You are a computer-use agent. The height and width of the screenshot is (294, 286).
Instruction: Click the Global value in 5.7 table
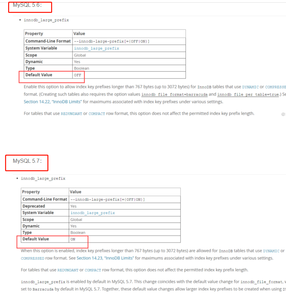pos(76,220)
